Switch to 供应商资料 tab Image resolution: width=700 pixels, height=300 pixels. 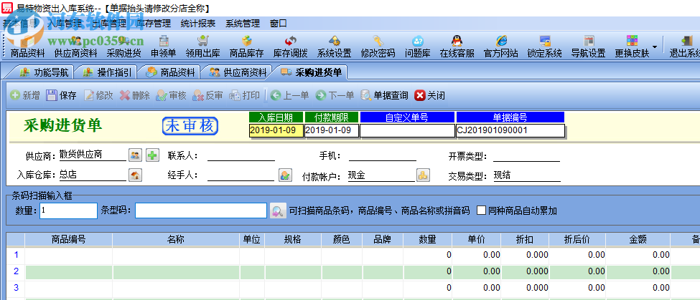pyautogui.click(x=237, y=72)
